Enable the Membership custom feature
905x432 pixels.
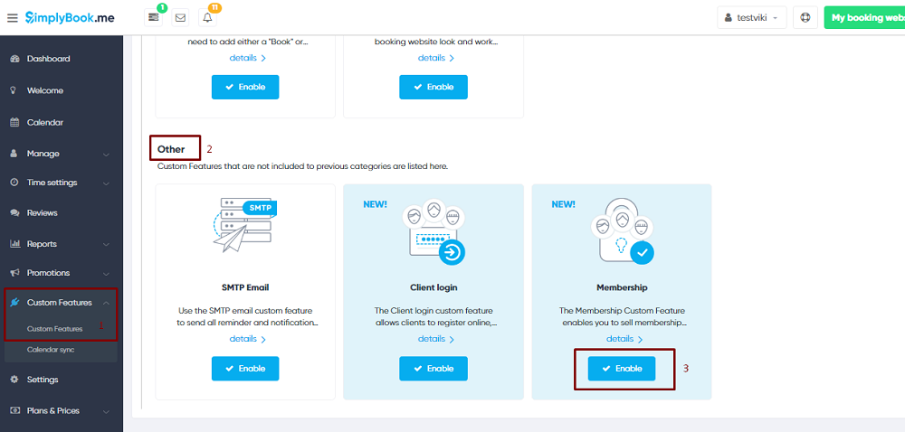[621, 369]
